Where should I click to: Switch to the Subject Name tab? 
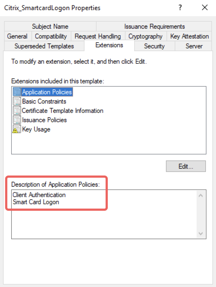(x=50, y=26)
